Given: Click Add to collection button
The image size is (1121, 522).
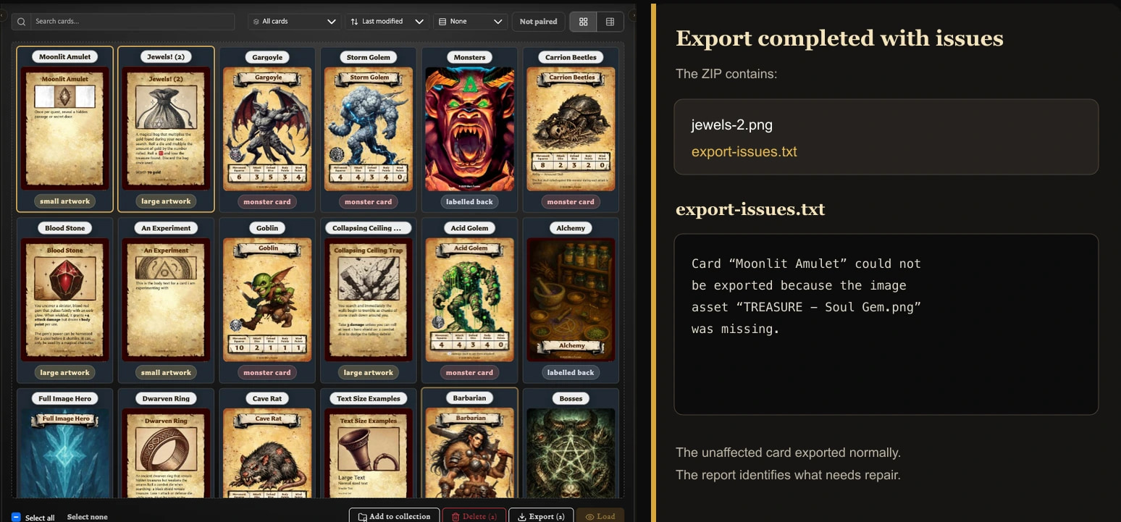Looking at the screenshot, I should tap(393, 516).
